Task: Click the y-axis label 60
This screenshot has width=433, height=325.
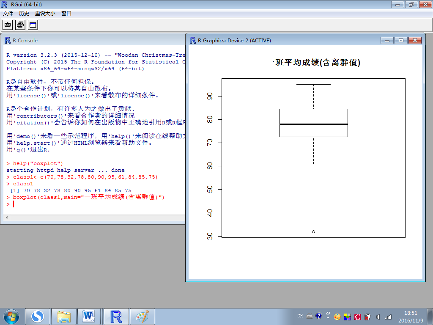Action: (x=210, y=166)
